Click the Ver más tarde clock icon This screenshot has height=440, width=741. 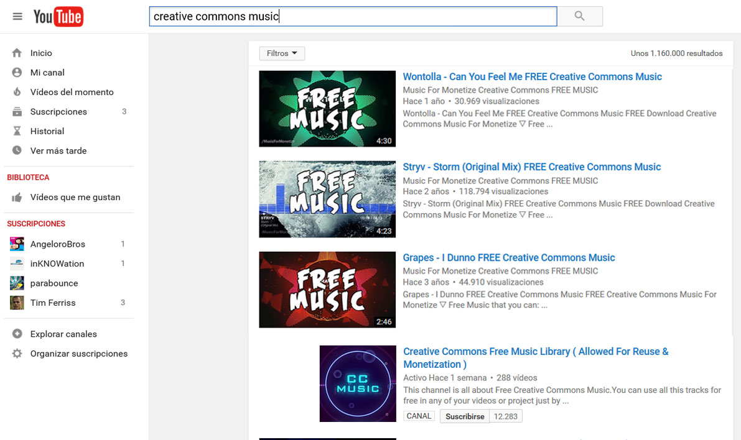(17, 150)
